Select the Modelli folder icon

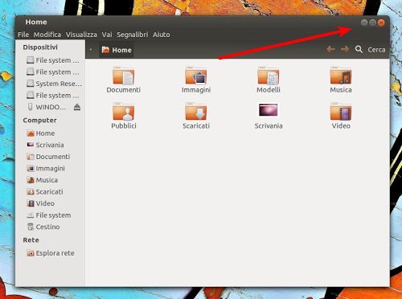click(x=269, y=76)
